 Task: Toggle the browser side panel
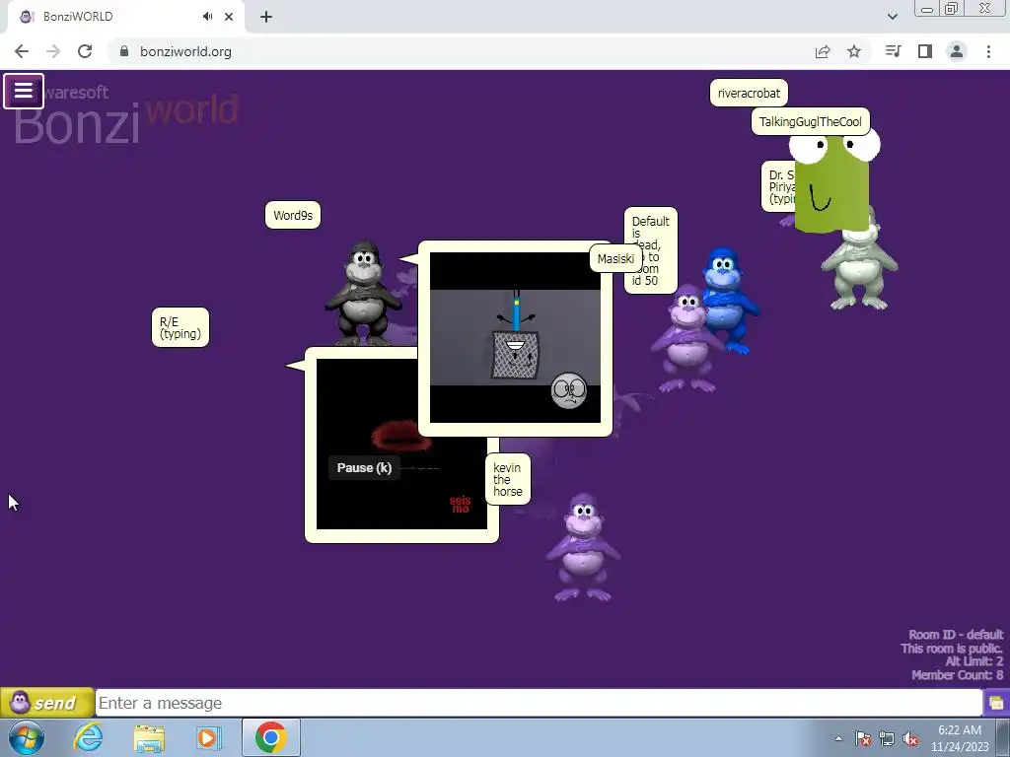point(925,51)
